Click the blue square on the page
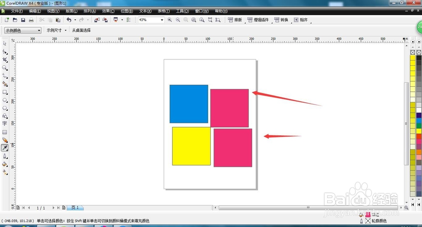The image size is (422, 227). click(189, 104)
